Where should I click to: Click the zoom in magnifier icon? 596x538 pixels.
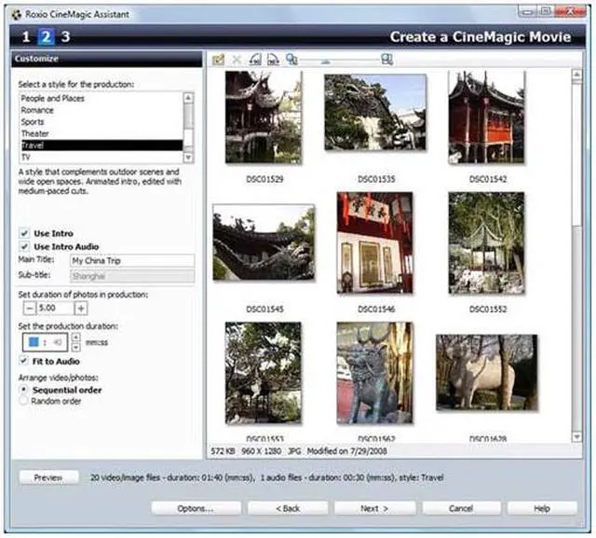coord(386,60)
